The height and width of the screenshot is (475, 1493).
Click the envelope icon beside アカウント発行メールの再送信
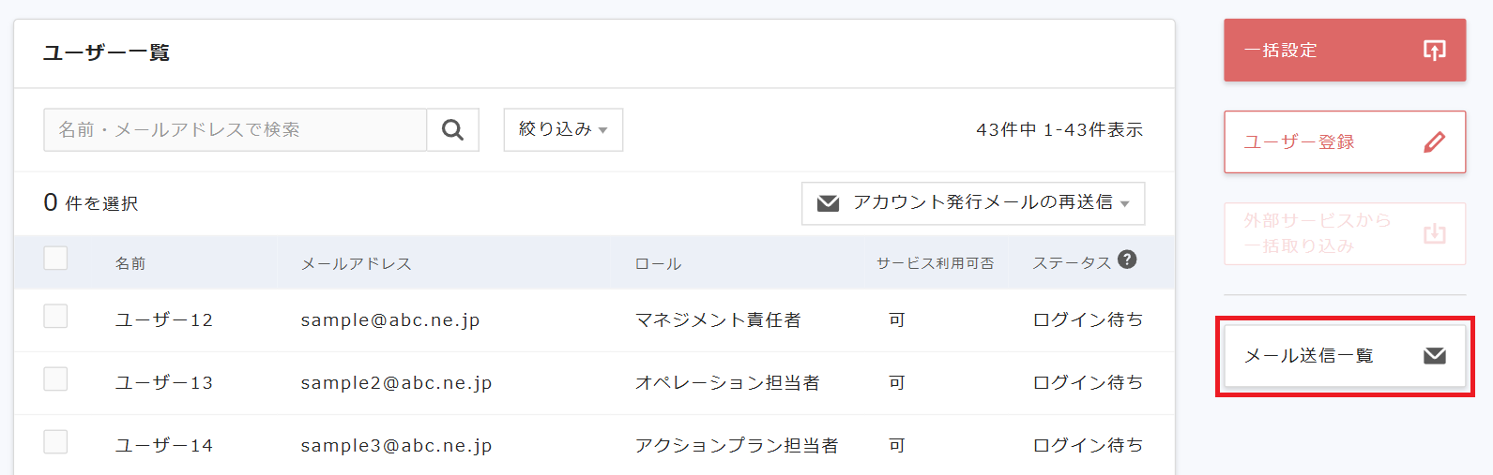(x=828, y=203)
